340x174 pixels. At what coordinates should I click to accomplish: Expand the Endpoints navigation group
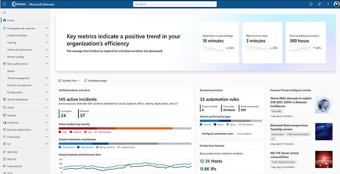47,122
